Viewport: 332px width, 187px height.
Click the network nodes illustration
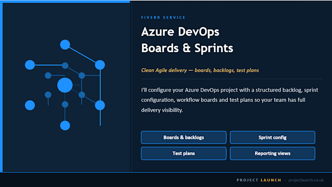[65, 85]
